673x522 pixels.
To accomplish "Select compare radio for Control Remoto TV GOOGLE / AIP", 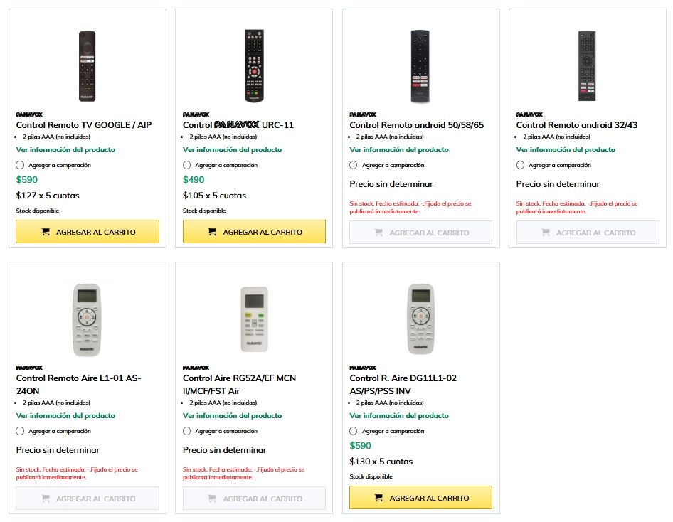I will click(21, 165).
